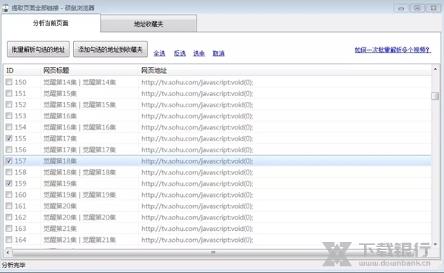The height and width of the screenshot is (273, 444).
Task: Click the app icon in title bar
Action: click(5, 8)
